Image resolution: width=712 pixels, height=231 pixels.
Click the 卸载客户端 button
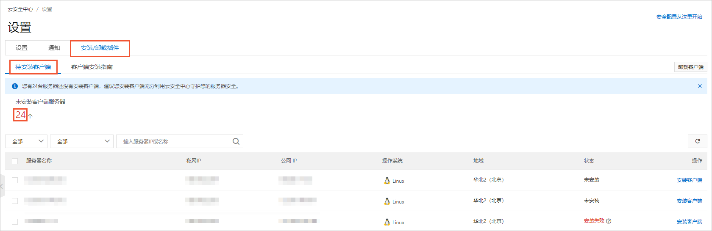[x=691, y=67]
